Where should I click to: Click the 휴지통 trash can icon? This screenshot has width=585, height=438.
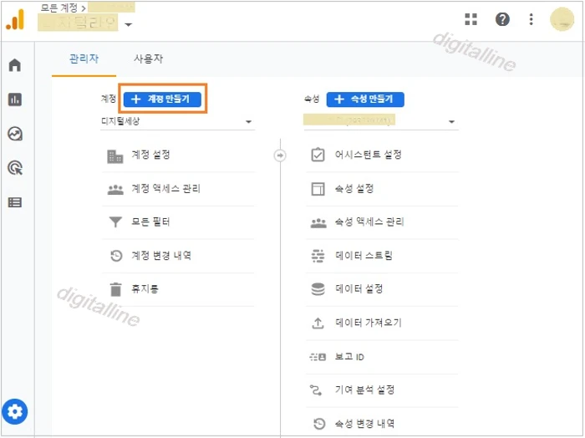pos(115,289)
